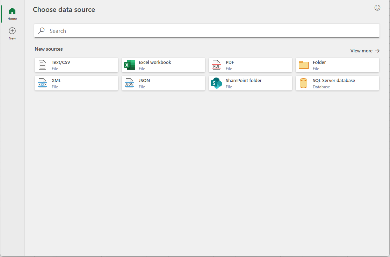Open the Home navigation icon
This screenshot has width=390, height=257.
coord(12,11)
